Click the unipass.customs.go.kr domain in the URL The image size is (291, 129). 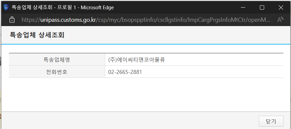tap(68, 20)
